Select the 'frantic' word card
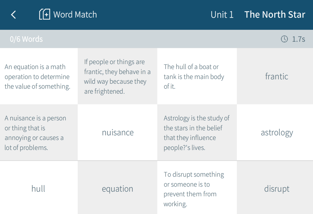The width and height of the screenshot is (313, 214). [276, 77]
